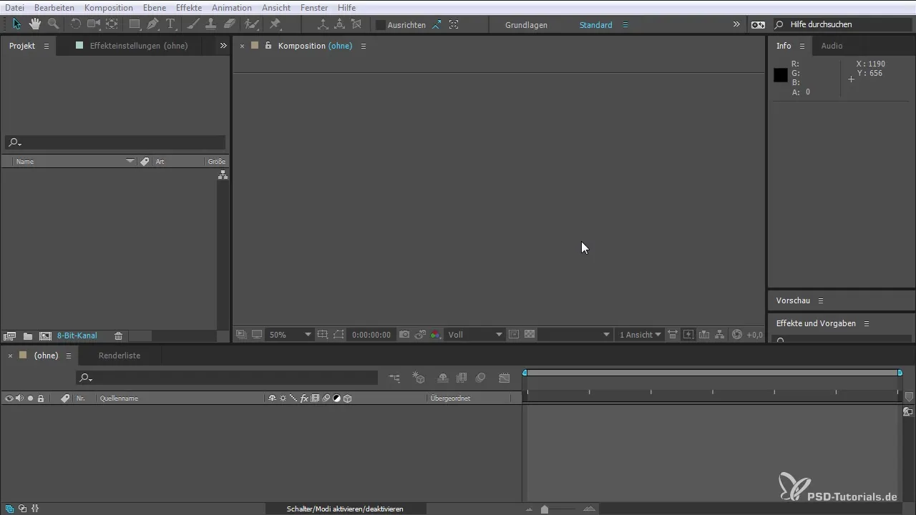
Task: Enable the Ausrichten checkbox
Action: click(381, 25)
